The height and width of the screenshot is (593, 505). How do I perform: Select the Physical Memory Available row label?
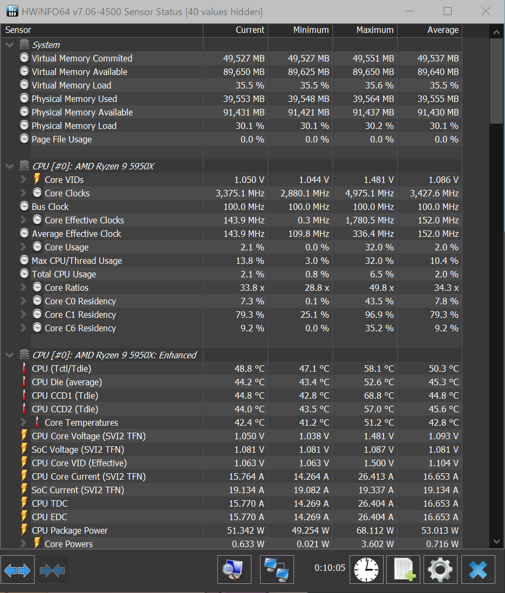[x=82, y=112]
